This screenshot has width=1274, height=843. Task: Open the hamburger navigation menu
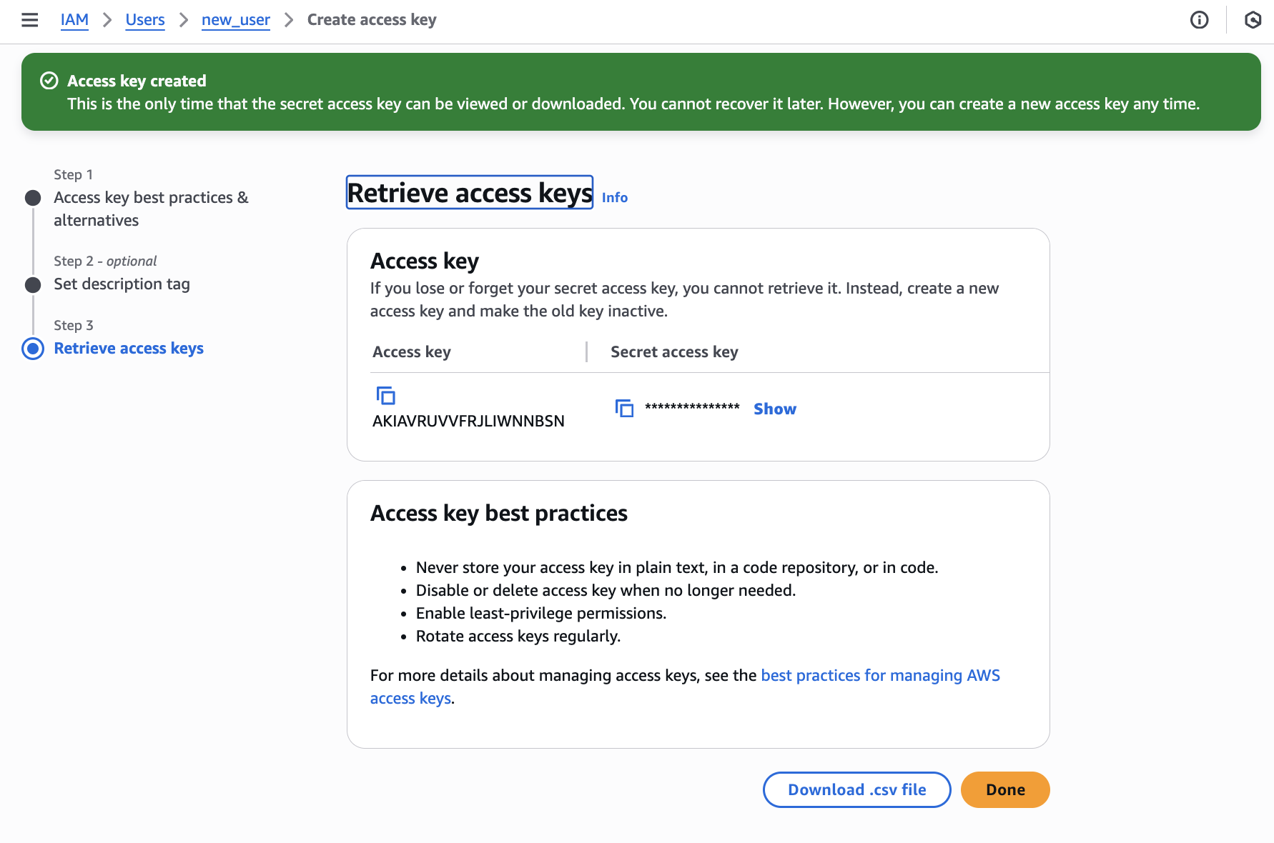(30, 20)
